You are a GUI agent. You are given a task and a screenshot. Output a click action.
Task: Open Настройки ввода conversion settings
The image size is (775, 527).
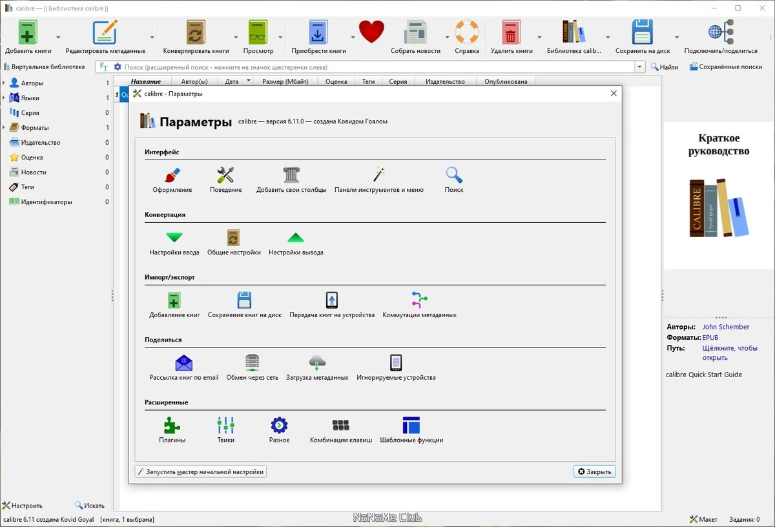174,243
